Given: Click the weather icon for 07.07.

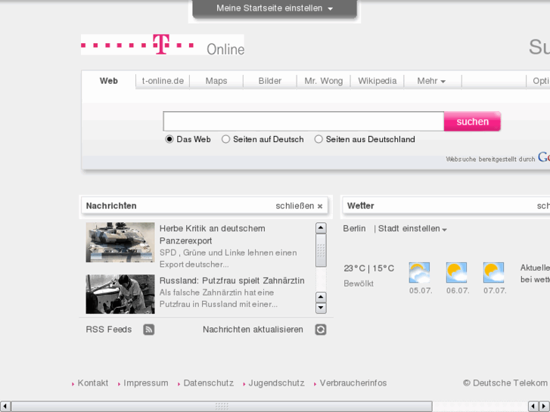Looking at the screenshot, I should coord(493,272).
